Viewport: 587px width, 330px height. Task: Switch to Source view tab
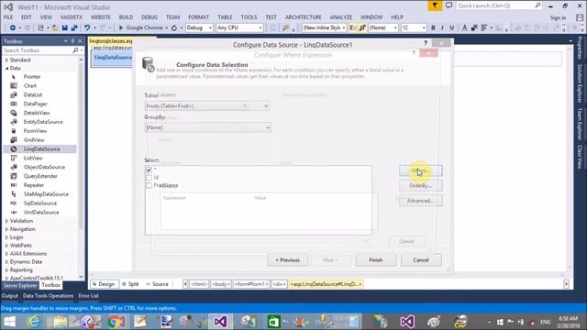pyautogui.click(x=157, y=284)
